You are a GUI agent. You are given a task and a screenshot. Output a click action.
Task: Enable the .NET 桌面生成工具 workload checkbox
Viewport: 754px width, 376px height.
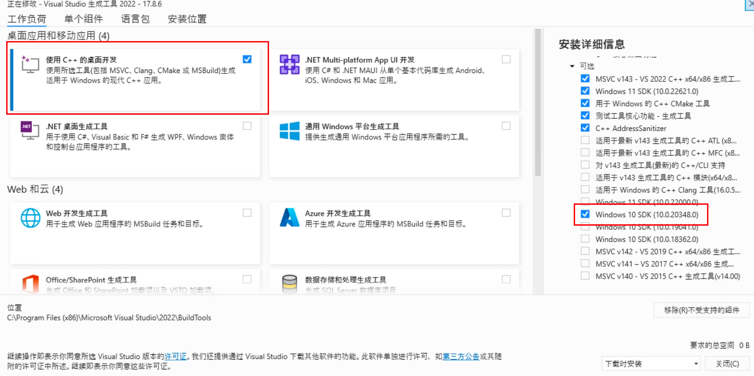tap(247, 126)
